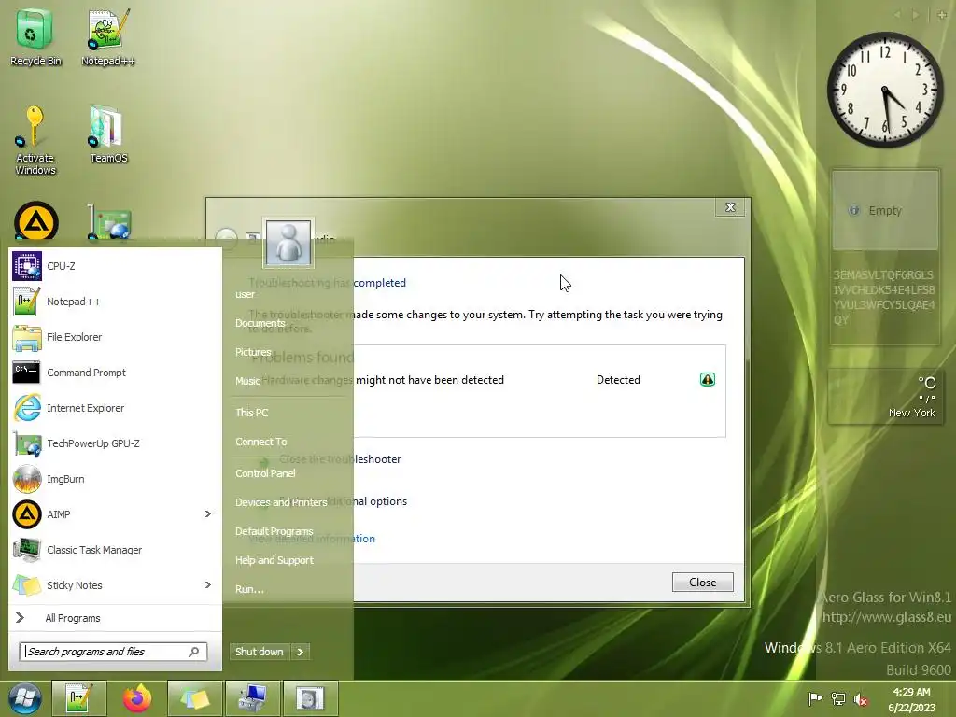
Task: Click the Start orb button
Action: pyautogui.click(x=25, y=698)
